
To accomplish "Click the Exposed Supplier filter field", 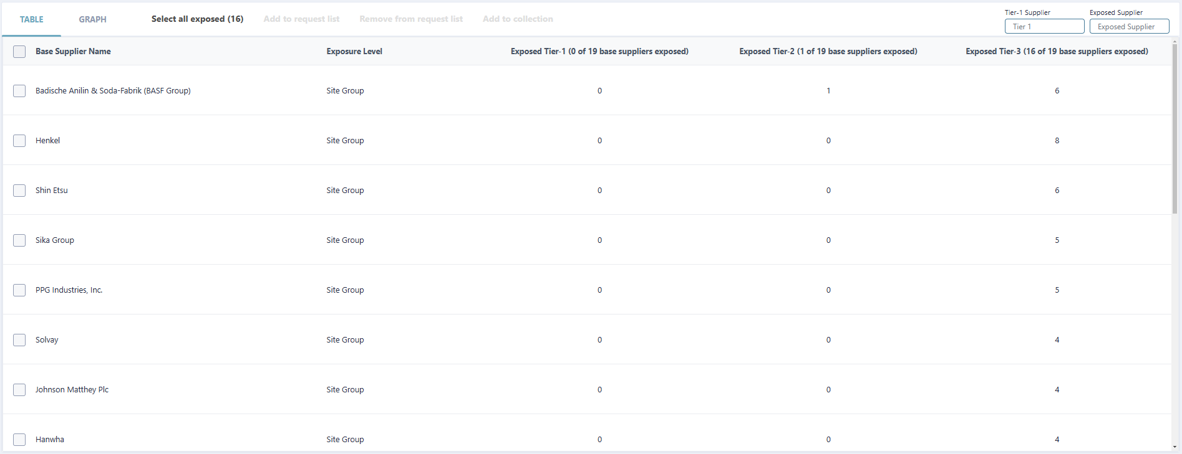I will 1129,26.
